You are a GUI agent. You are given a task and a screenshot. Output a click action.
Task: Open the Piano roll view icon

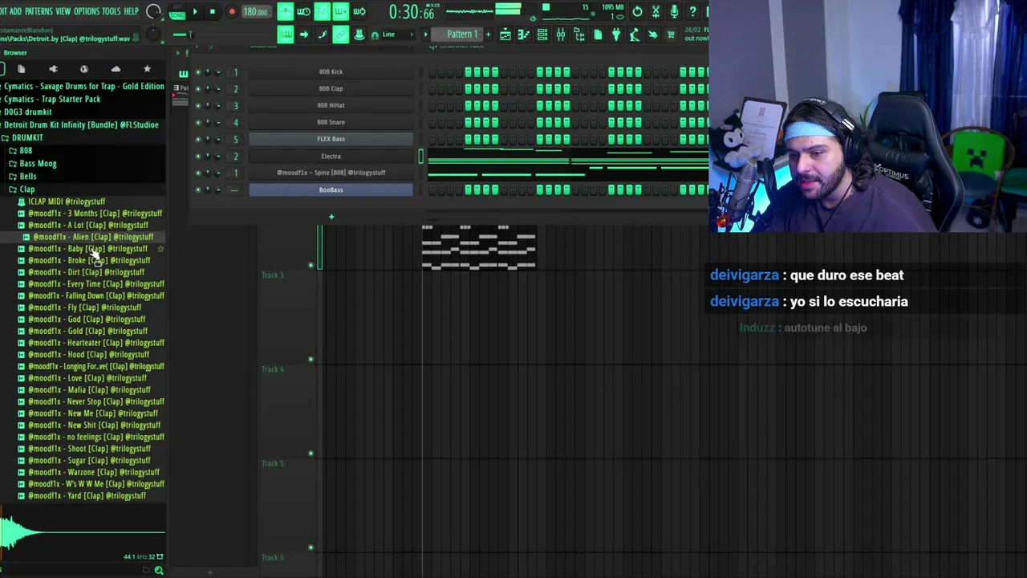pos(523,35)
